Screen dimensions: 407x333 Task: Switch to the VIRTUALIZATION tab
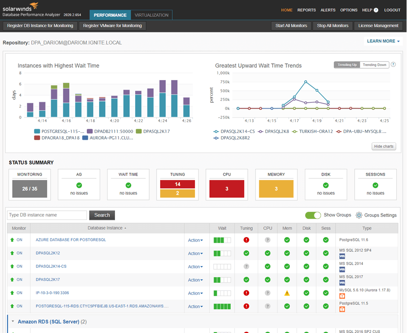coord(151,15)
